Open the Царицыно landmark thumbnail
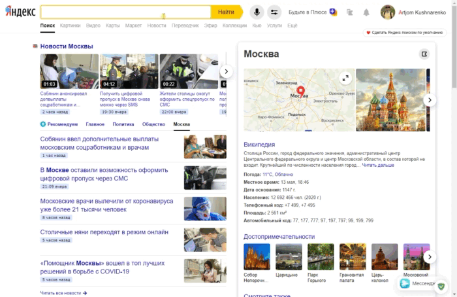Image resolution: width=457 pixels, height=297 pixels. tap(289, 257)
